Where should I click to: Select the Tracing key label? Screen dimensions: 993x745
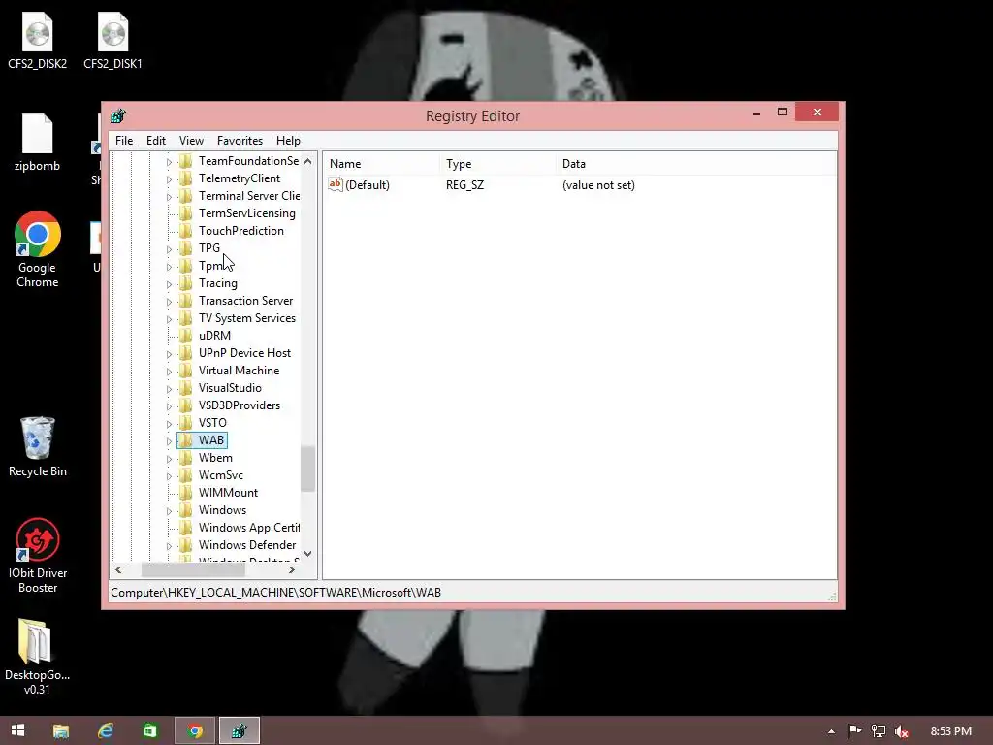(218, 283)
